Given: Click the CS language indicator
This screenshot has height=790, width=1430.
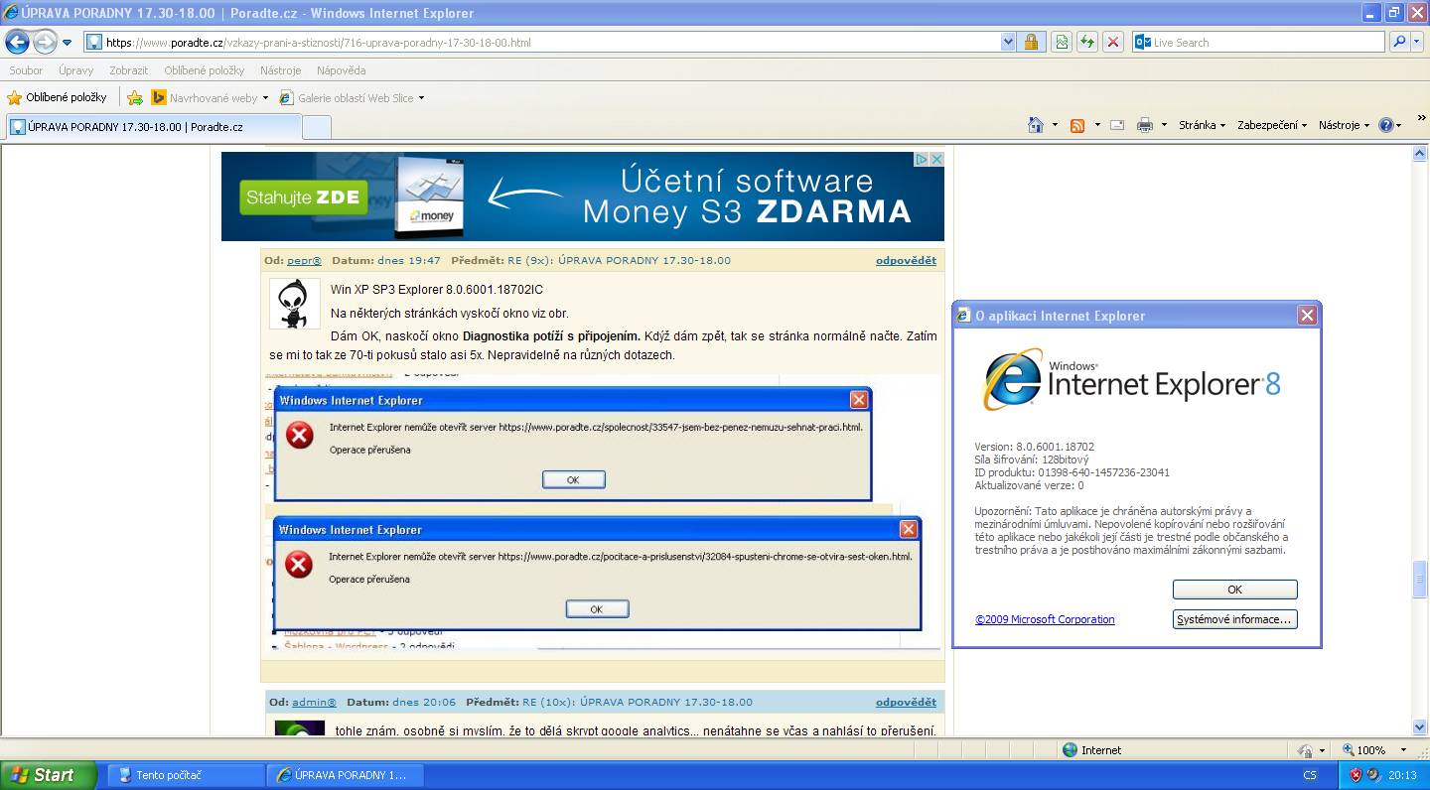Looking at the screenshot, I should click(x=1310, y=775).
